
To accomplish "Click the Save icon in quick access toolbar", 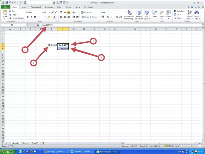I will pos(6,3).
